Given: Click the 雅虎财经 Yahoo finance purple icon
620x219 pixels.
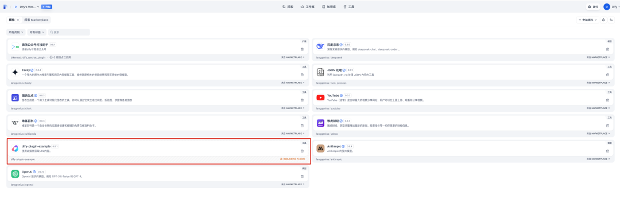Looking at the screenshot, I should point(320,123).
